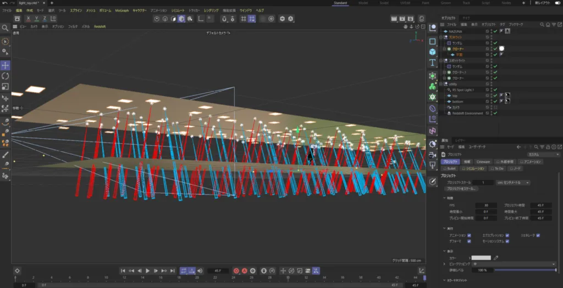563x288 pixels.
Task: Click the record keyframe button
Action: click(x=236, y=270)
